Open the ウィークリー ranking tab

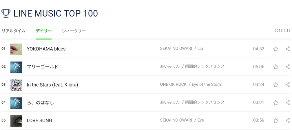(74, 31)
